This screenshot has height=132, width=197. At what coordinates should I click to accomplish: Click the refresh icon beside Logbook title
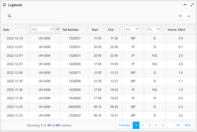4,5
